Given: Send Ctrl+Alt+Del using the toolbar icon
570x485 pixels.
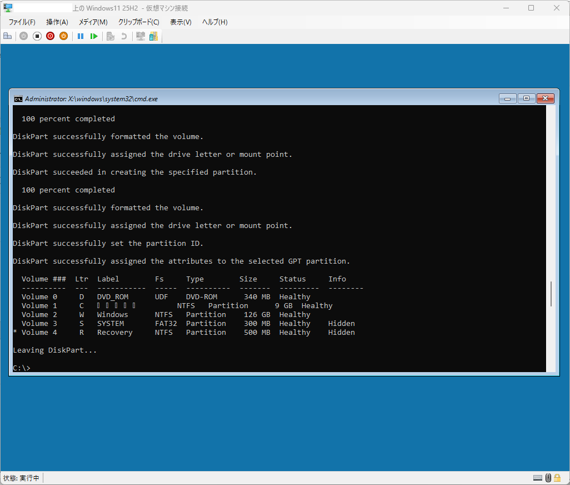Looking at the screenshot, I should [8, 36].
